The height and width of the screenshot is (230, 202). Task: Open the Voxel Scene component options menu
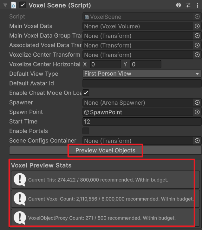[x=198, y=5]
